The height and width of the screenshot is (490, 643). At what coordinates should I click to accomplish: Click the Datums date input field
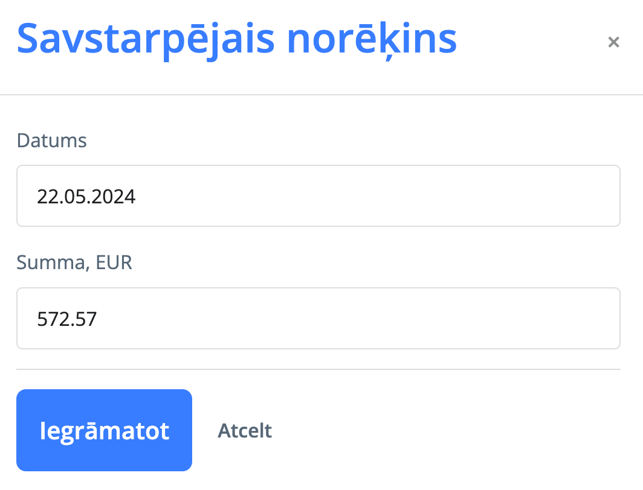[x=318, y=196]
